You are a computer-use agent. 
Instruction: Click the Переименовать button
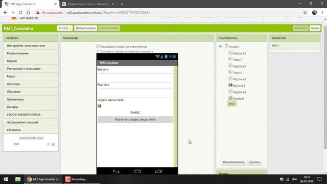(233, 162)
